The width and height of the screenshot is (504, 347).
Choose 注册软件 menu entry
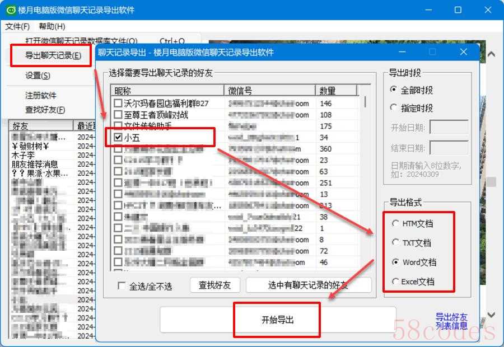point(40,95)
